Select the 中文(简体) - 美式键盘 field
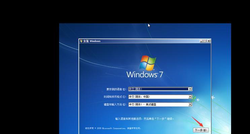250x134 pixels. (x=160, y=104)
